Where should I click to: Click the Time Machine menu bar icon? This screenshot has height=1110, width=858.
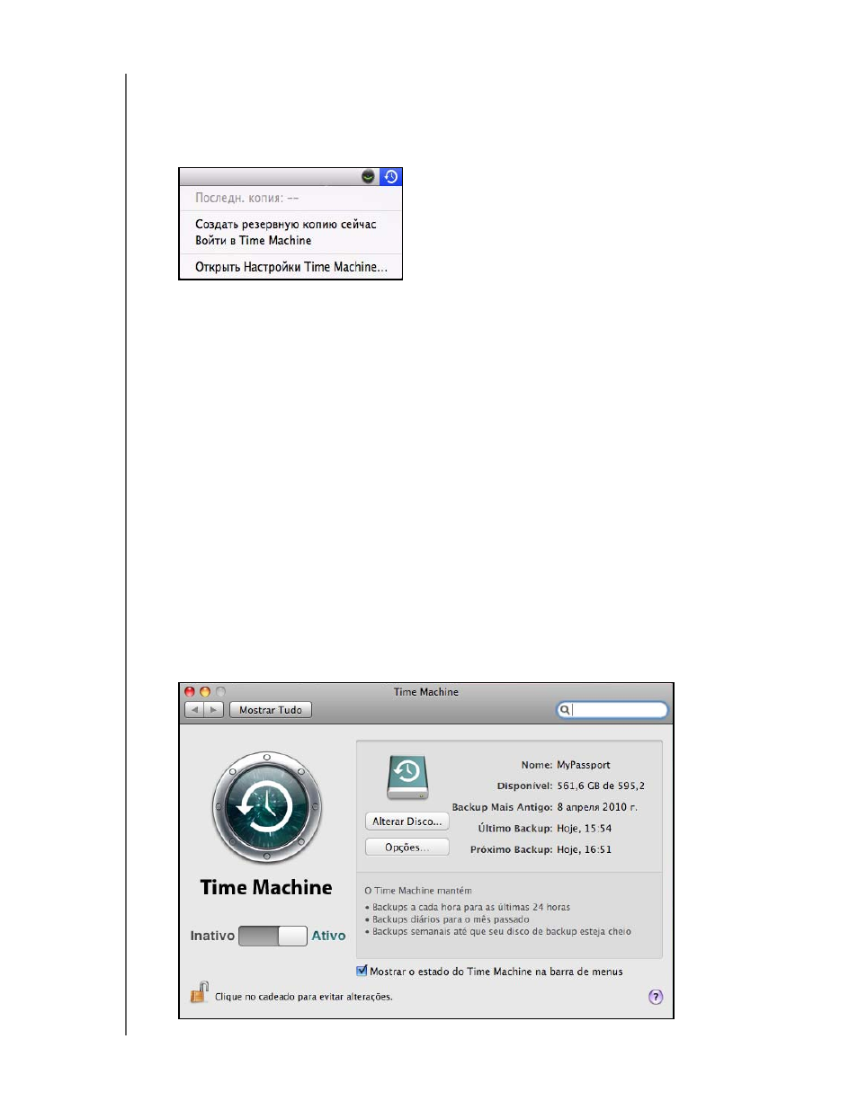[390, 177]
